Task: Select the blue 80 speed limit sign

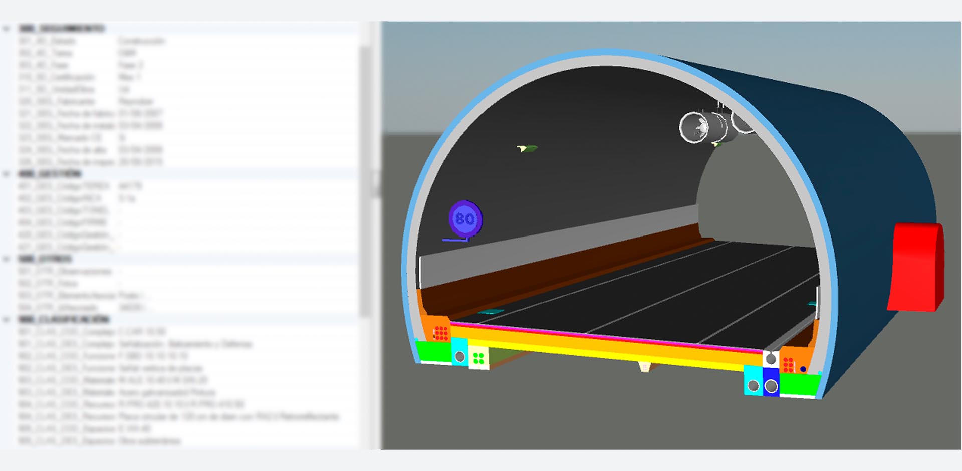Action: coord(465,219)
